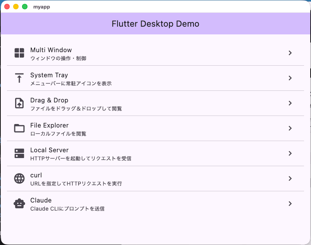
Task: Click the System Tray upload arrow icon
Action: coord(19,78)
